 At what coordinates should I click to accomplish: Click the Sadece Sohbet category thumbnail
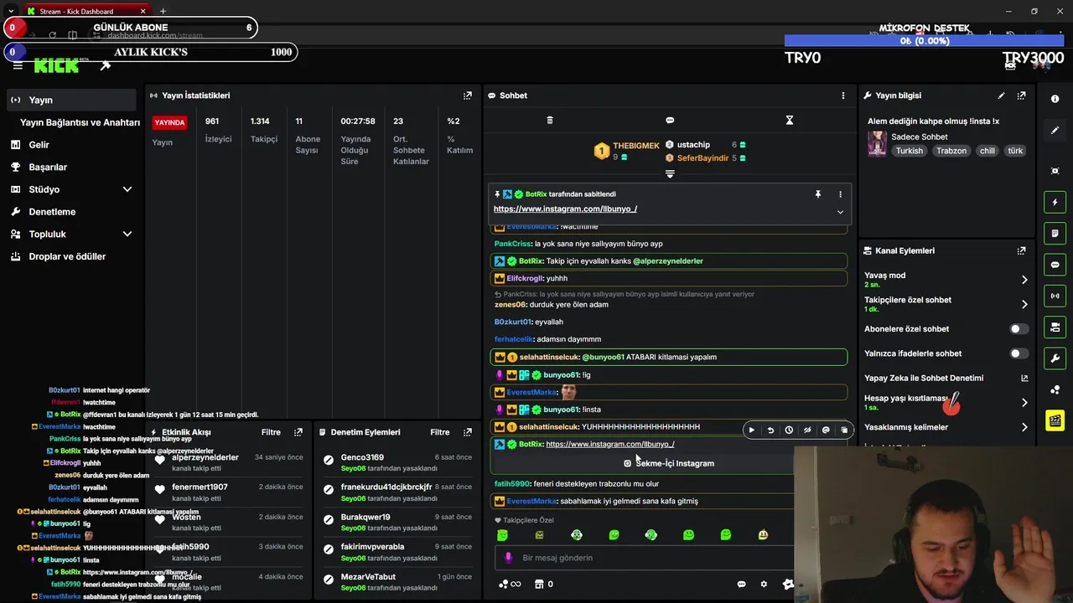coord(877,143)
